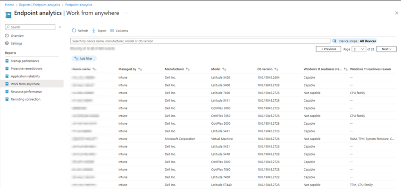Viewport: 401px width, 189px height.
Task: Select the Latitude E7440 model cell
Action: click(x=221, y=185)
